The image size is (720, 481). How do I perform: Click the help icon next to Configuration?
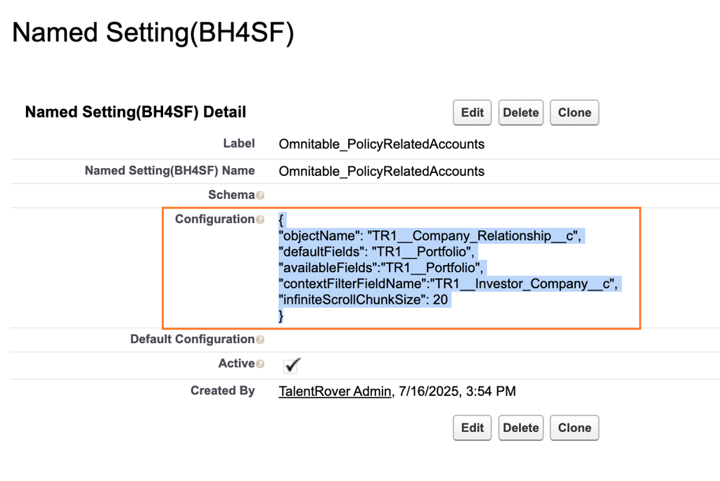point(260,219)
